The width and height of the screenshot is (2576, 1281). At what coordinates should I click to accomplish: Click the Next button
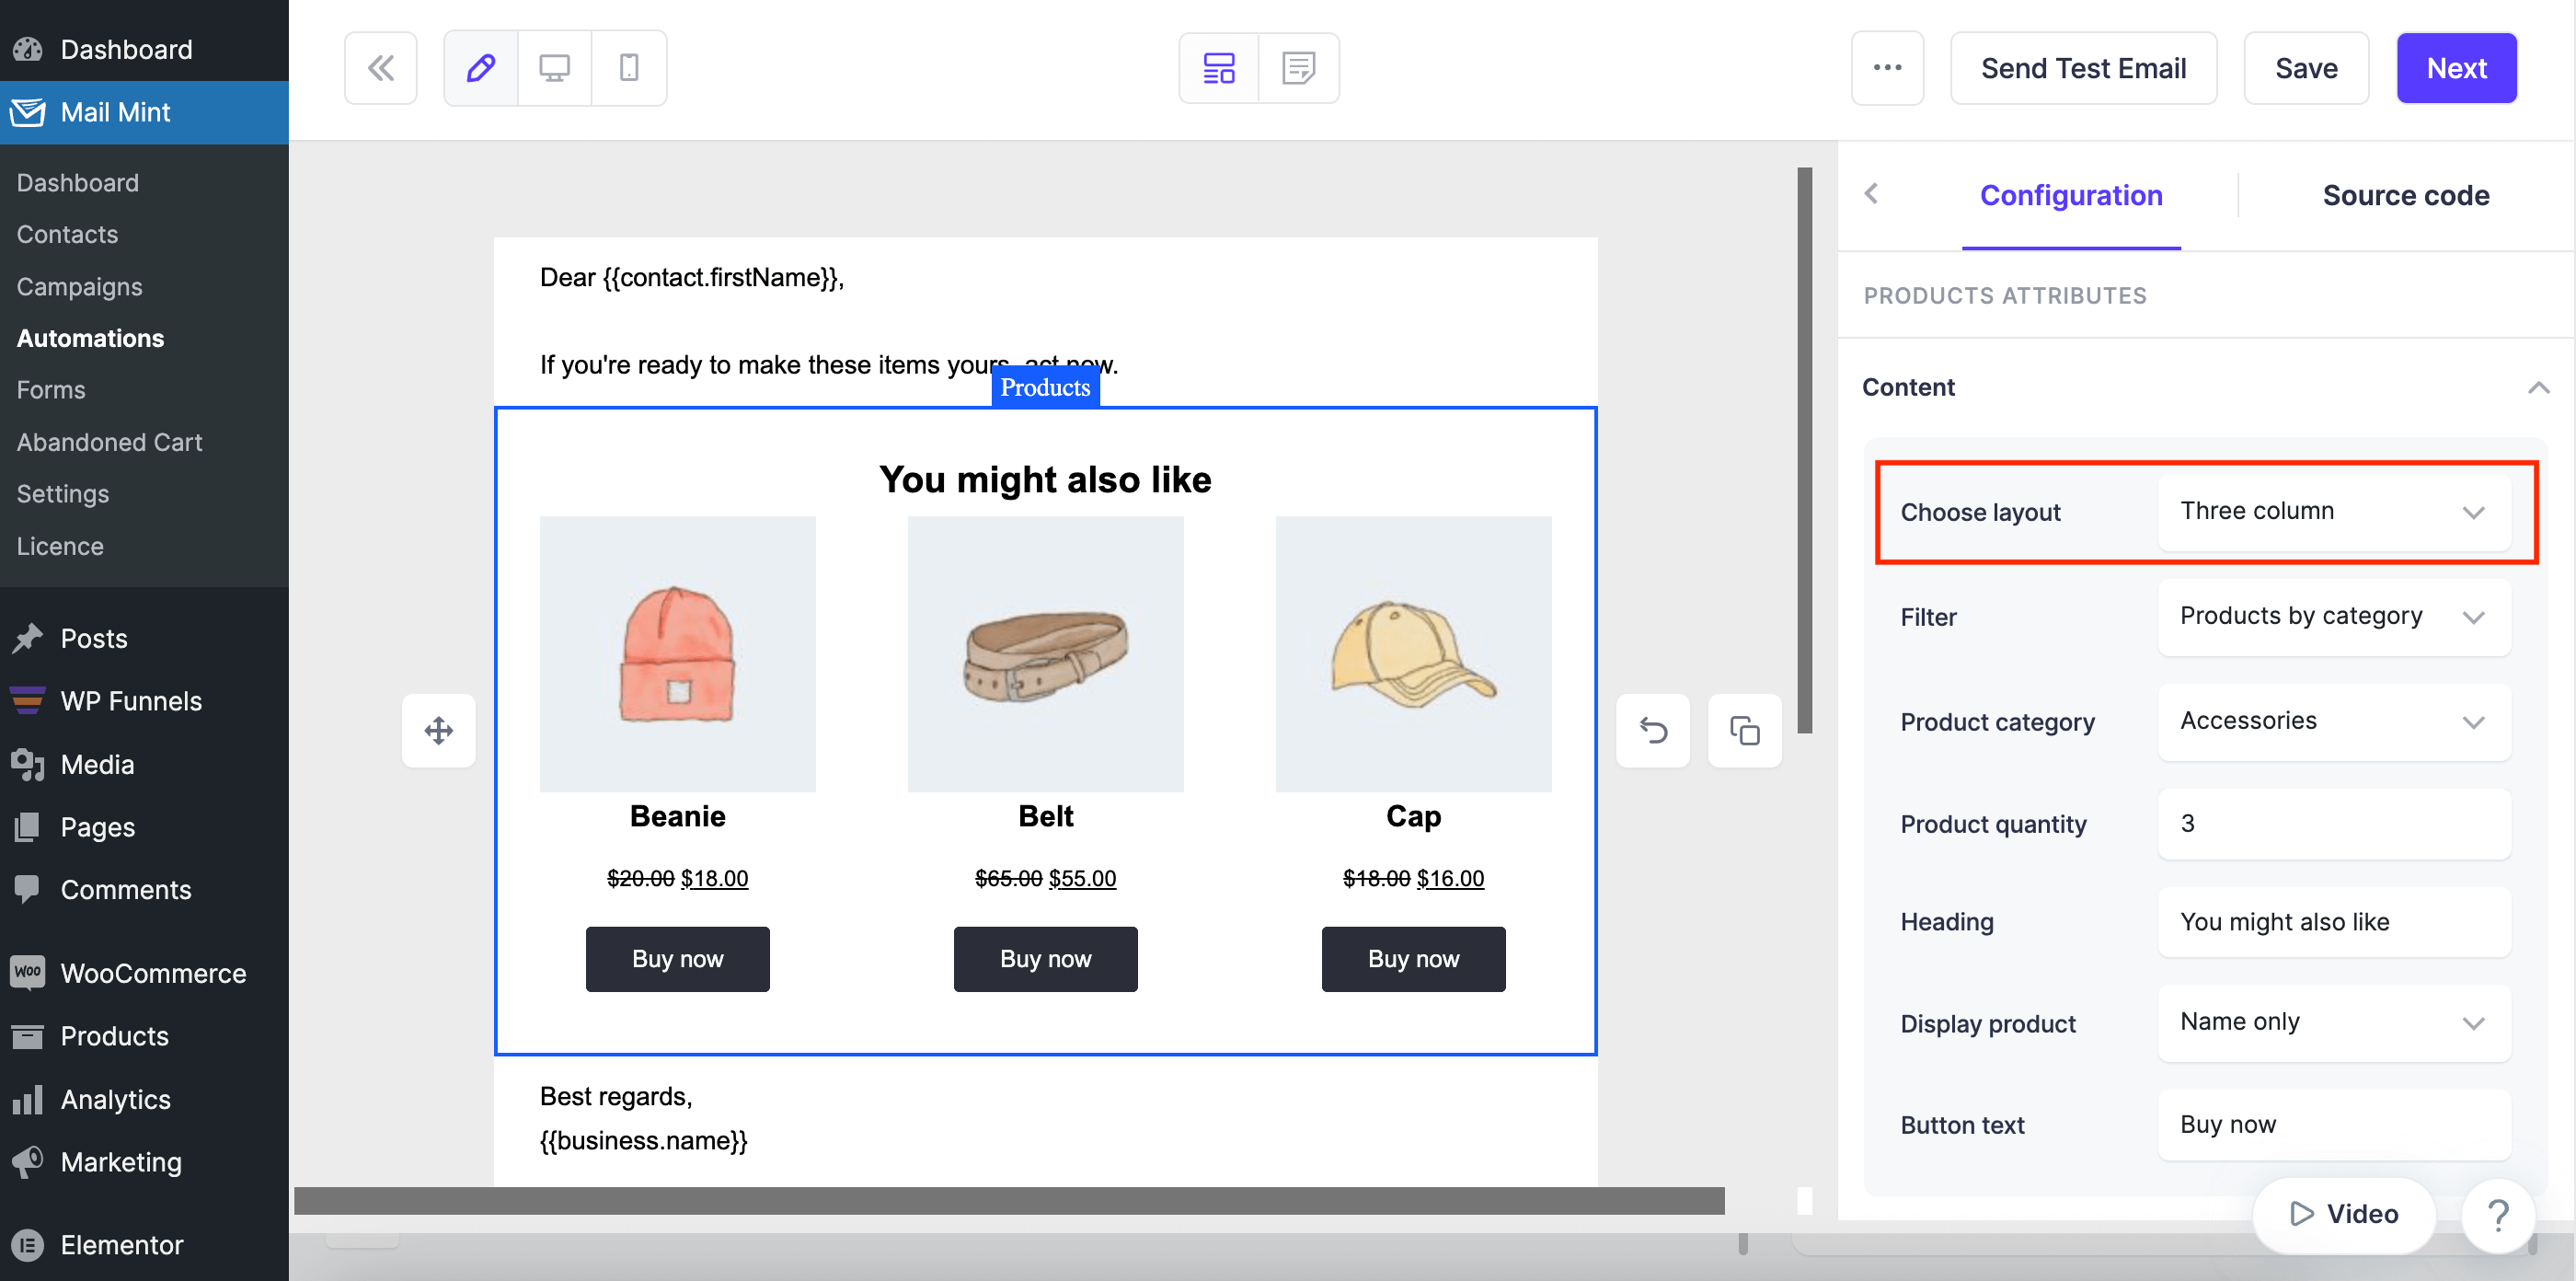pyautogui.click(x=2457, y=67)
